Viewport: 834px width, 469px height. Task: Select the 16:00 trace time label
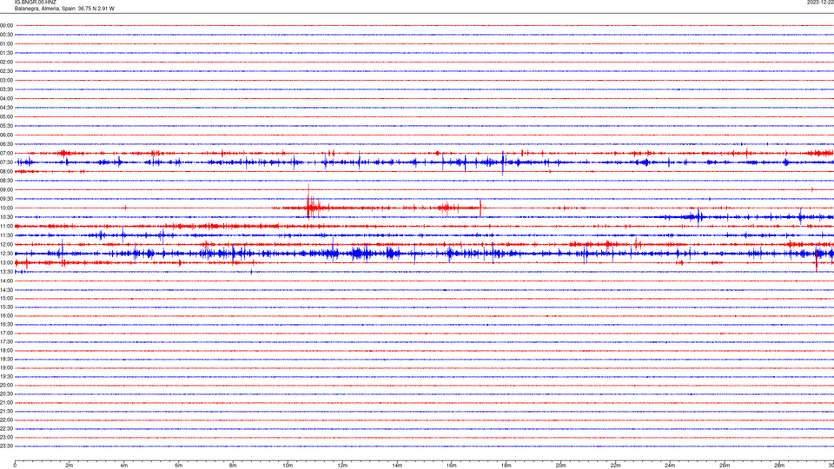click(6, 316)
